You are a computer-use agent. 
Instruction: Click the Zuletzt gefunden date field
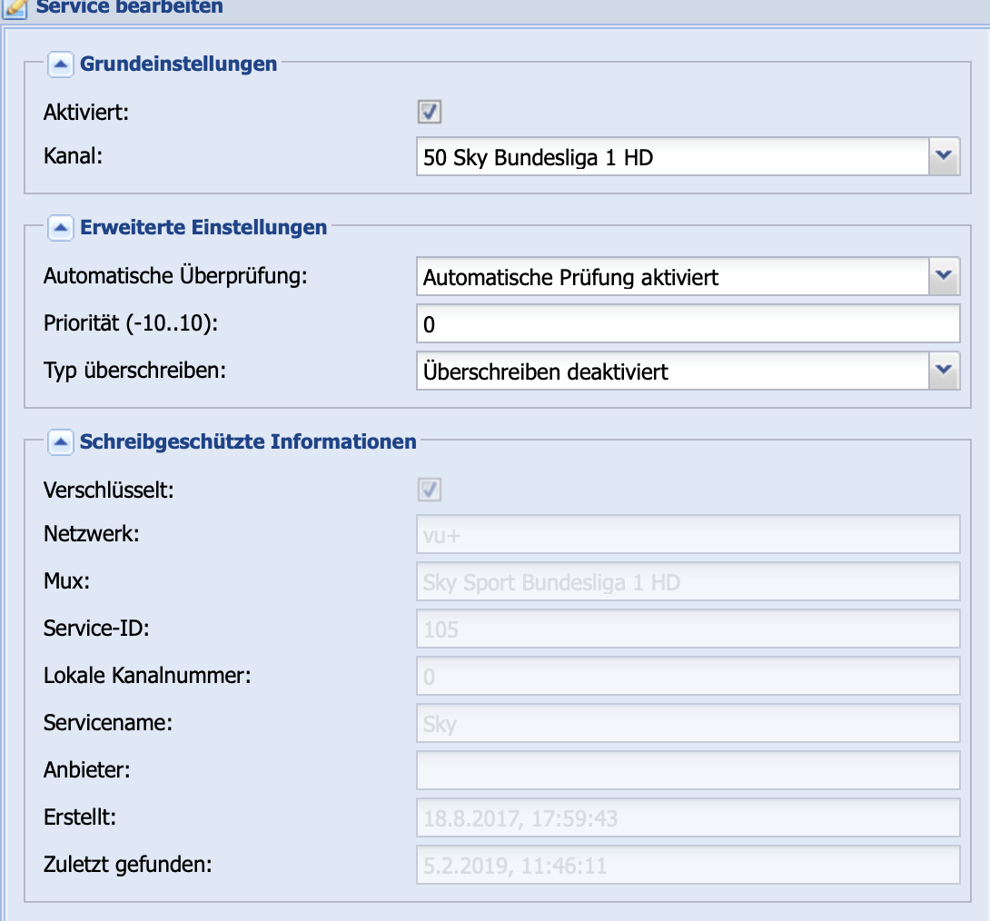[688, 865]
